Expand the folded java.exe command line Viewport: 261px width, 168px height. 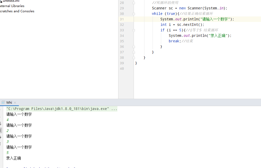coord(114,109)
